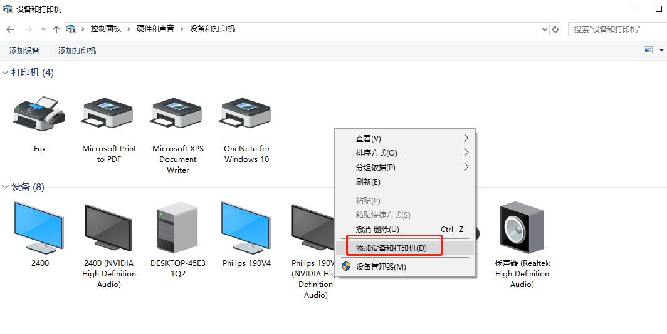Screen dimensions: 667x334
Task: Select the Philips 190V4 monitor device
Action: [x=246, y=228]
